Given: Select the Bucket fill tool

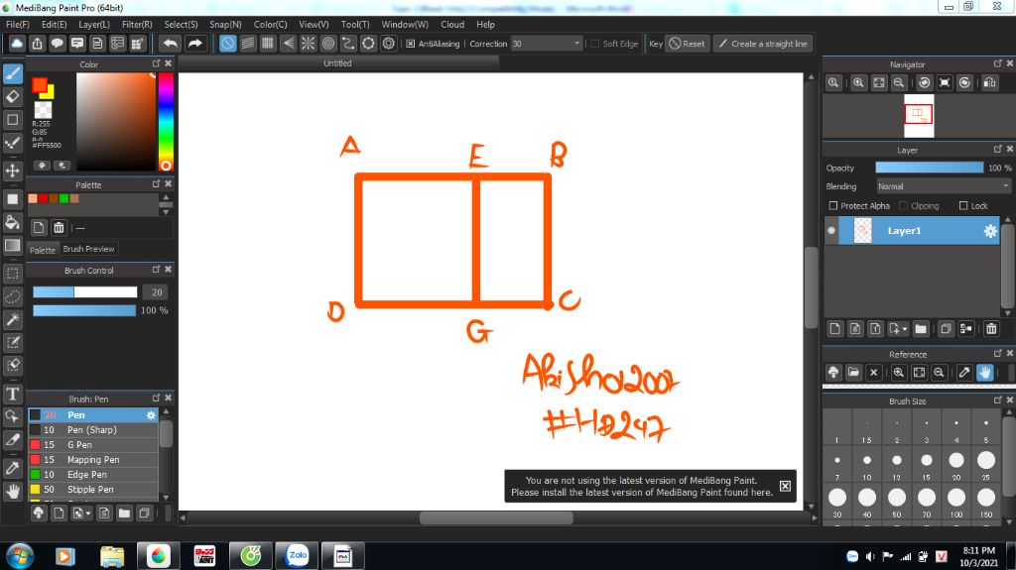Looking at the screenshot, I should click(12, 222).
